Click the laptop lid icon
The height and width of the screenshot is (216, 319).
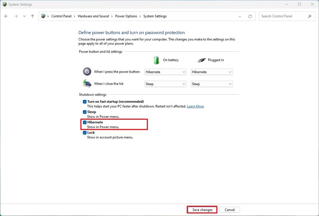point(87,84)
